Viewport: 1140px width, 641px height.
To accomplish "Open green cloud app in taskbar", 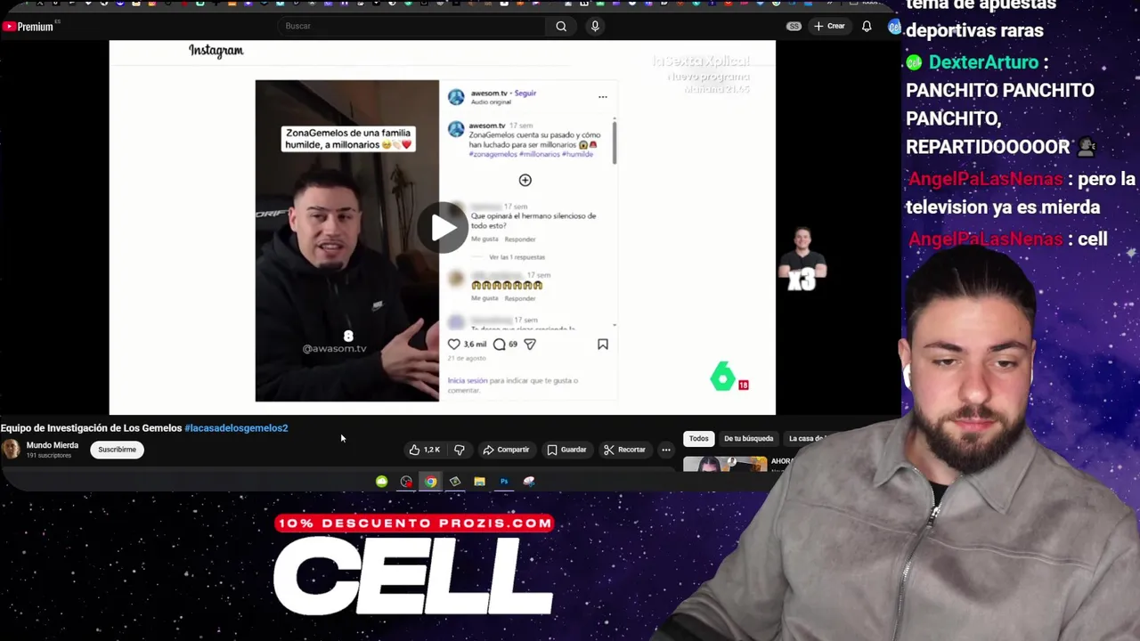I will coord(381,482).
